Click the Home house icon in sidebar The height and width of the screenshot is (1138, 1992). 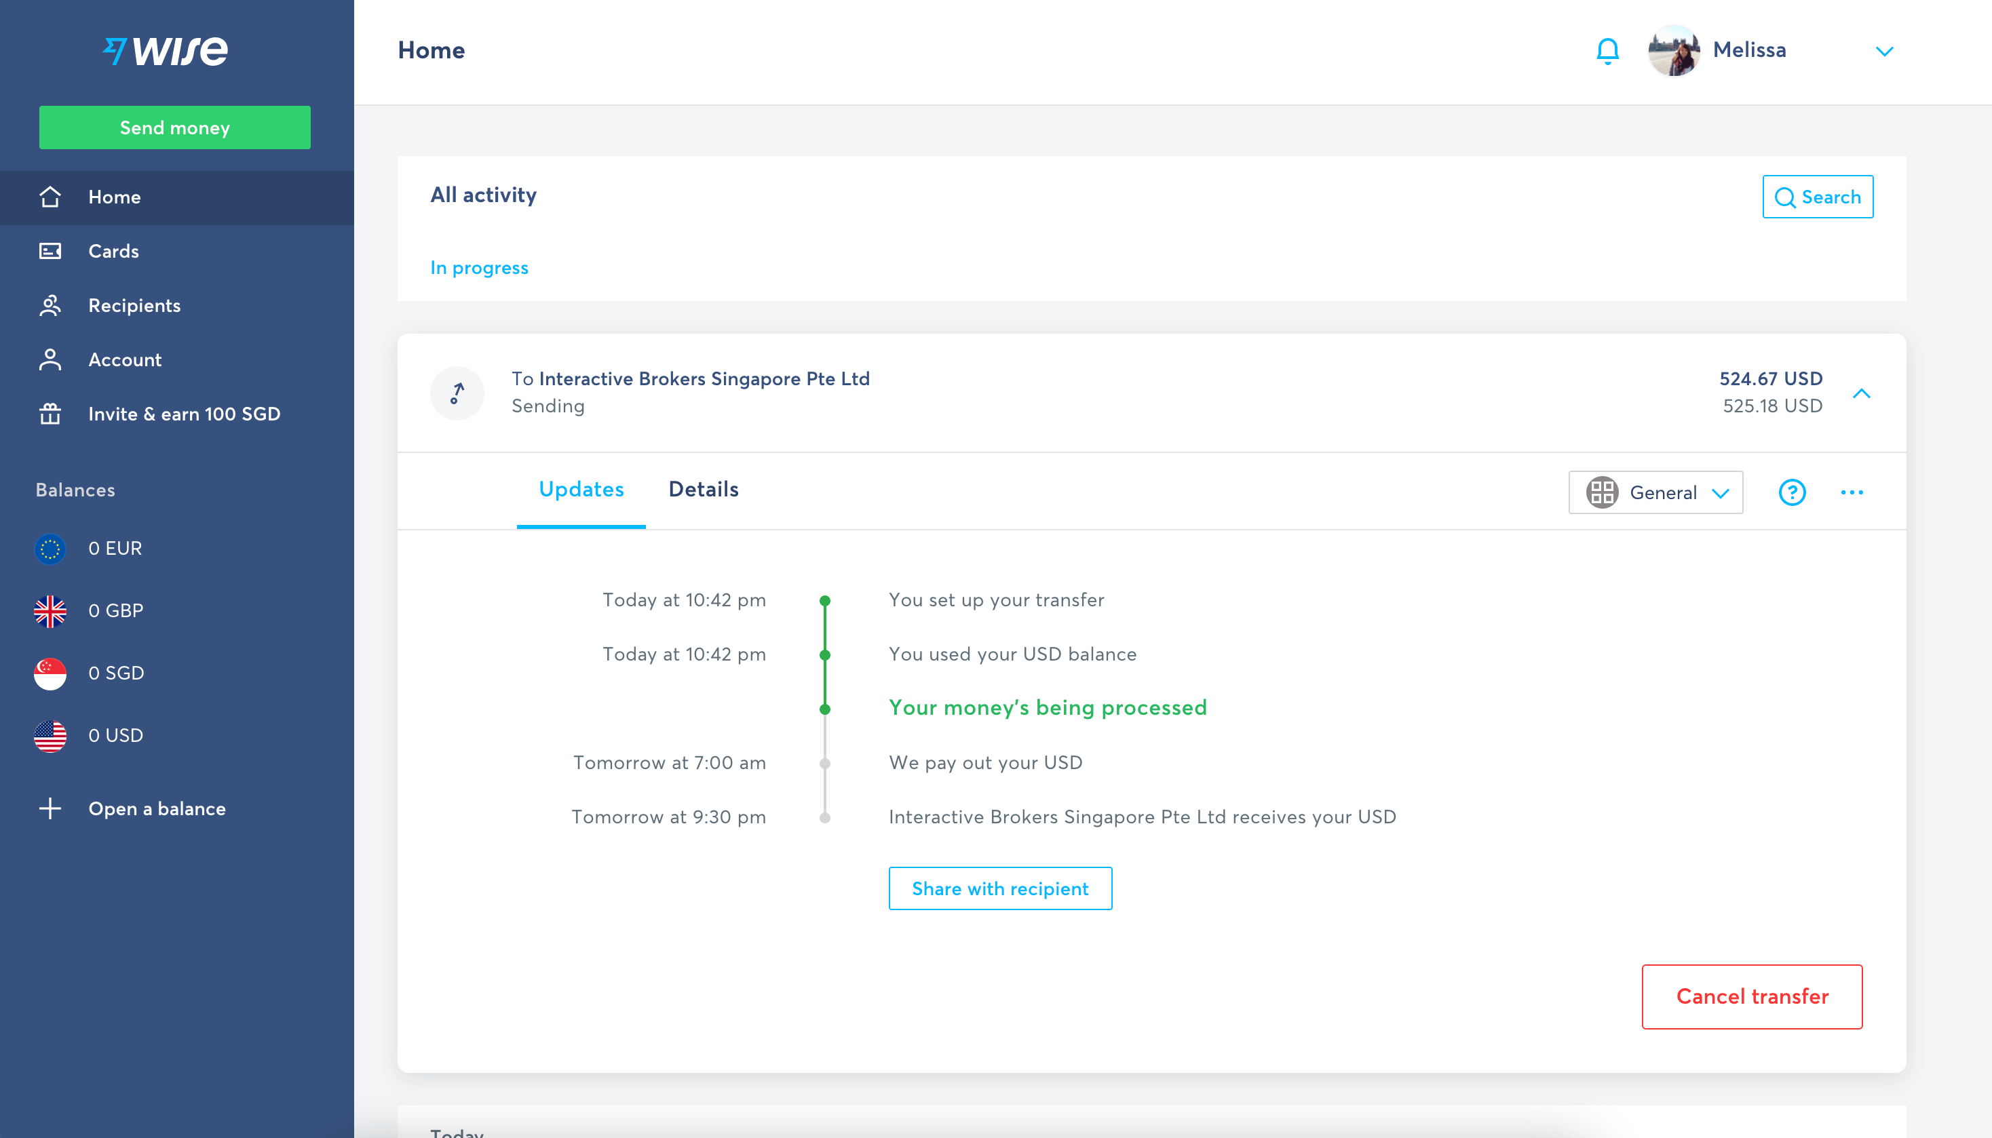click(x=50, y=197)
